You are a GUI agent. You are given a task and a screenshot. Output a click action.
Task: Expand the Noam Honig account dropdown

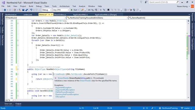(x=189, y=6)
